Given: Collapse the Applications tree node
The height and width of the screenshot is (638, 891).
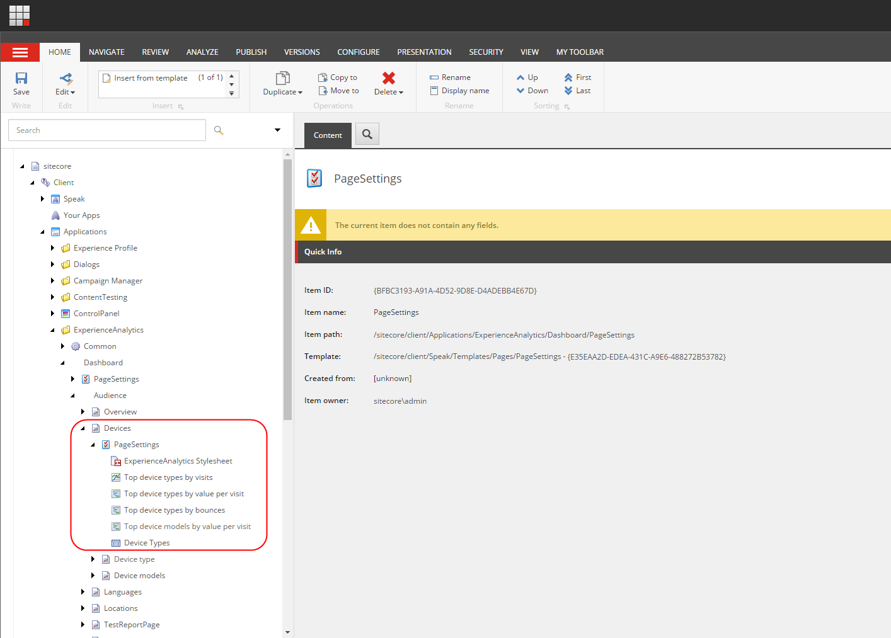Looking at the screenshot, I should pyautogui.click(x=42, y=232).
